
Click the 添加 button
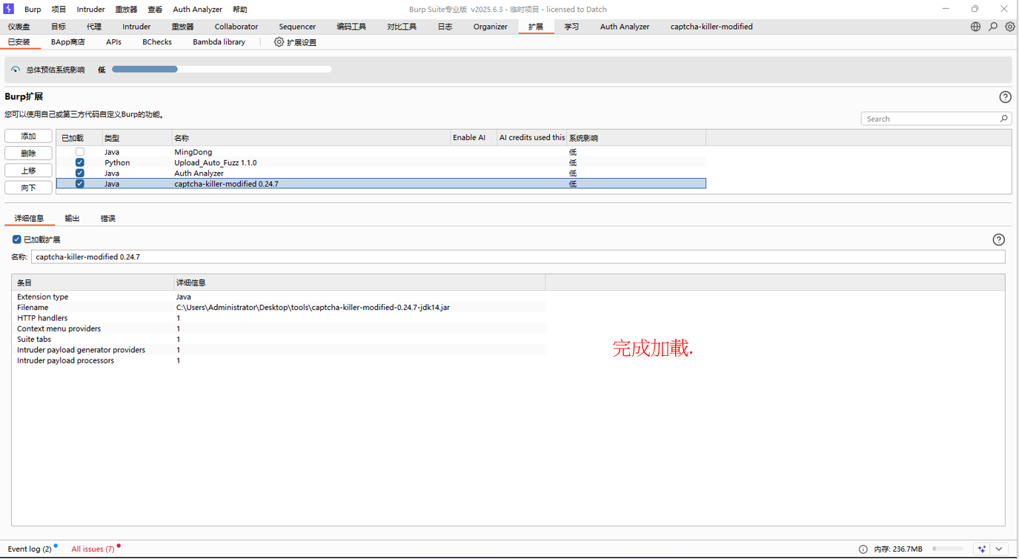[x=28, y=136]
